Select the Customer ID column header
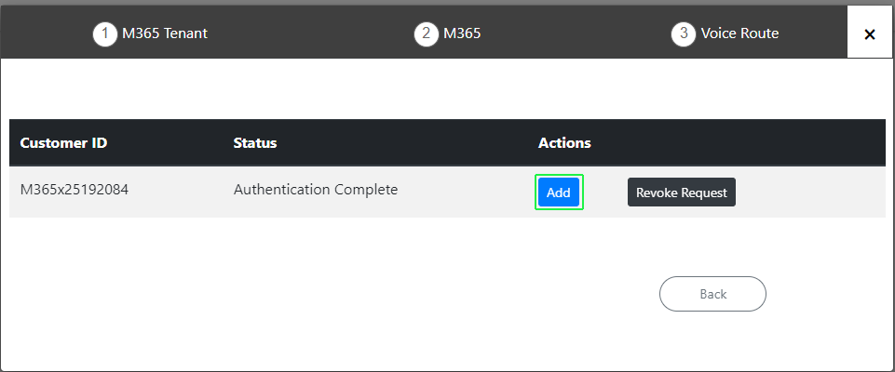This screenshot has height=372, width=895. [x=63, y=142]
